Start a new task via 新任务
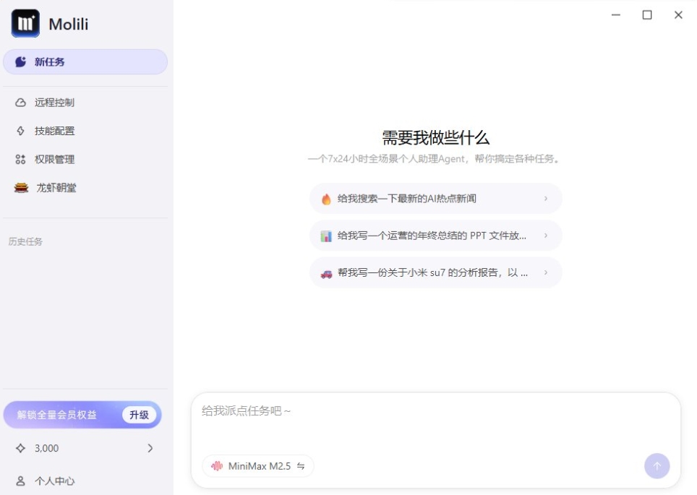697x495 pixels. click(x=85, y=61)
